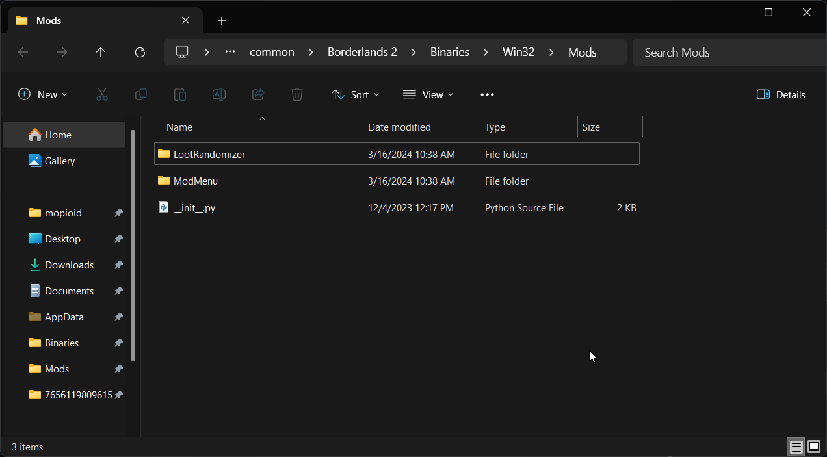827x457 pixels.
Task: Open the New item dropdown
Action: coord(42,94)
